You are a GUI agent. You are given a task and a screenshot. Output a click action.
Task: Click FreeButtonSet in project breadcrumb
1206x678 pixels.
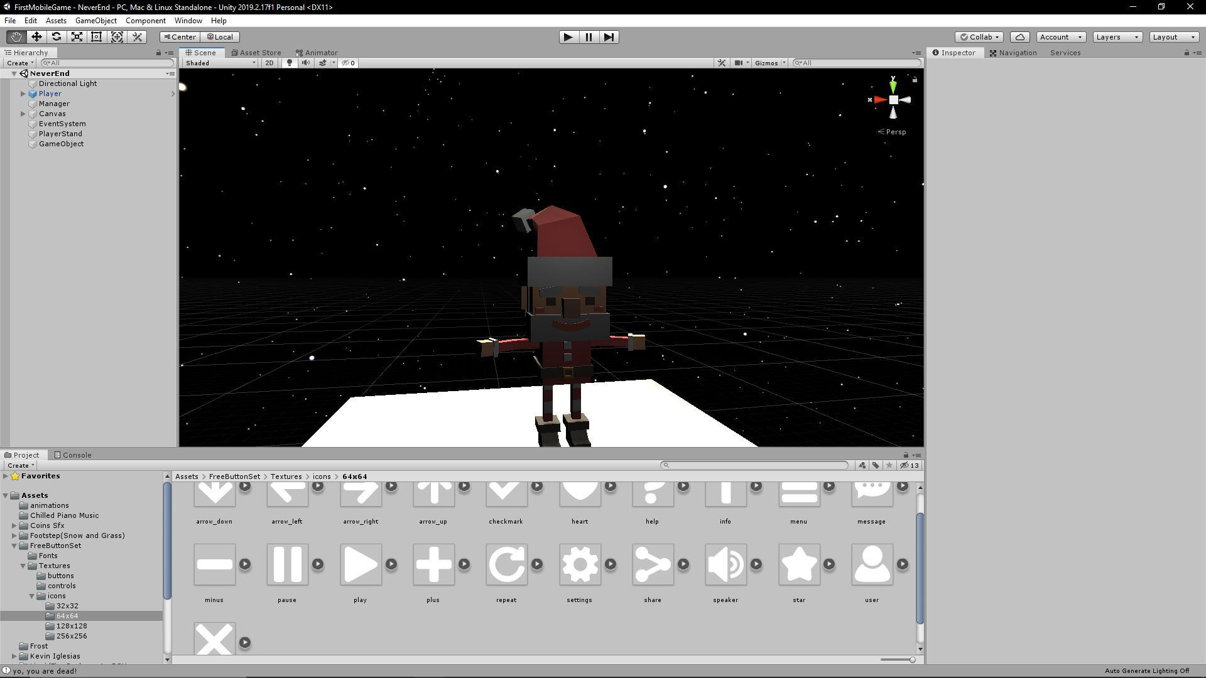pyautogui.click(x=234, y=476)
